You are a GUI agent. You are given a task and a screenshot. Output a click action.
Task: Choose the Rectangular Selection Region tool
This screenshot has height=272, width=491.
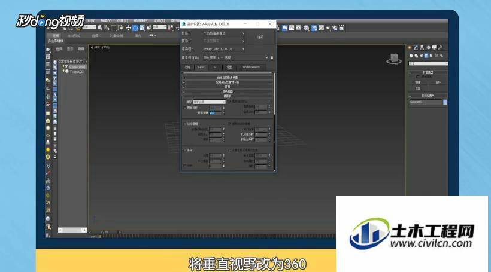pos(113,28)
